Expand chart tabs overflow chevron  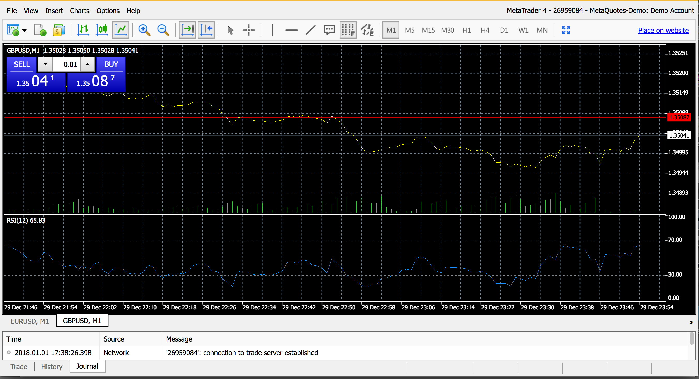click(691, 322)
